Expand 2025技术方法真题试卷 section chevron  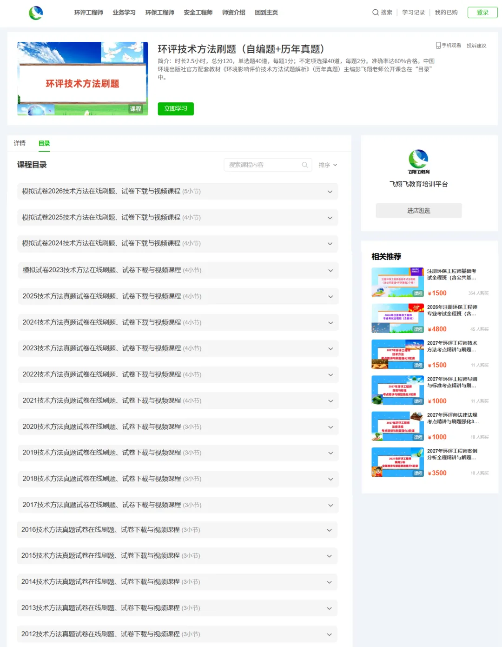tap(330, 296)
